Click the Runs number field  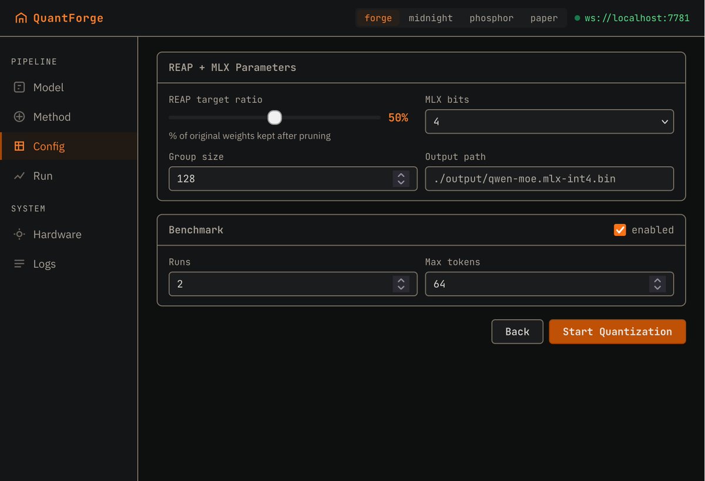pos(293,284)
